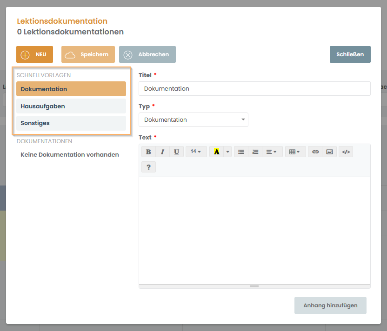
Task: Click 'Keine Dokumentation vorhanden' text
Action: click(70, 155)
